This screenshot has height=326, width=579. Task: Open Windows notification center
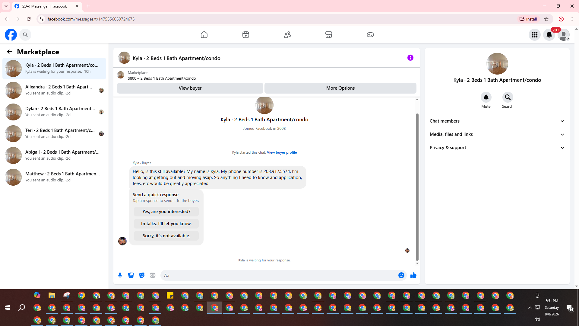[570, 308]
